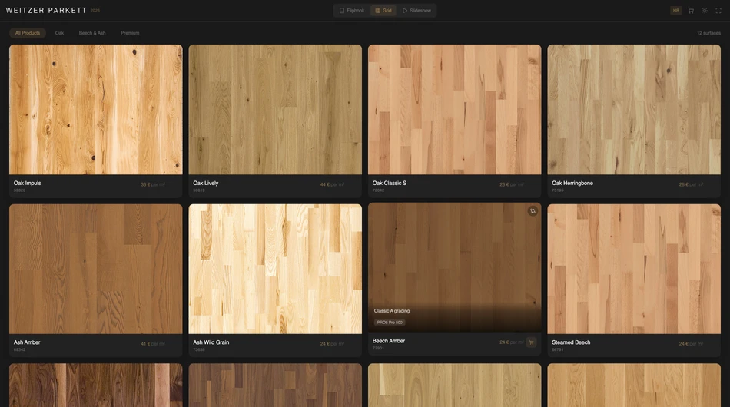Click the 2026 year label beside logo
Image resolution: width=730 pixels, height=407 pixels.
[x=95, y=10]
